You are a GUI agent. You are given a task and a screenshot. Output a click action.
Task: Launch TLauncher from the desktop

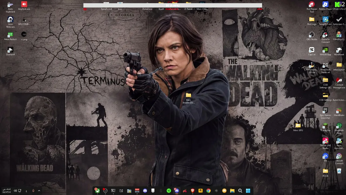[325, 127]
